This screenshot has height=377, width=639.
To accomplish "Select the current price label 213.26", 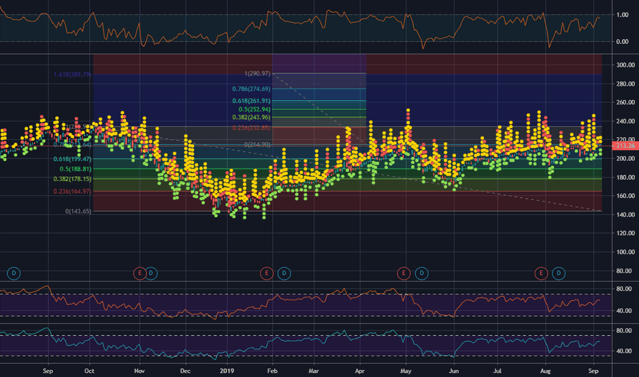I will click(x=625, y=146).
